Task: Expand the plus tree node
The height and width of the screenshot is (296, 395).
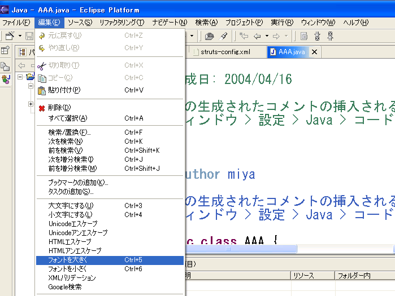Action: coord(31,104)
